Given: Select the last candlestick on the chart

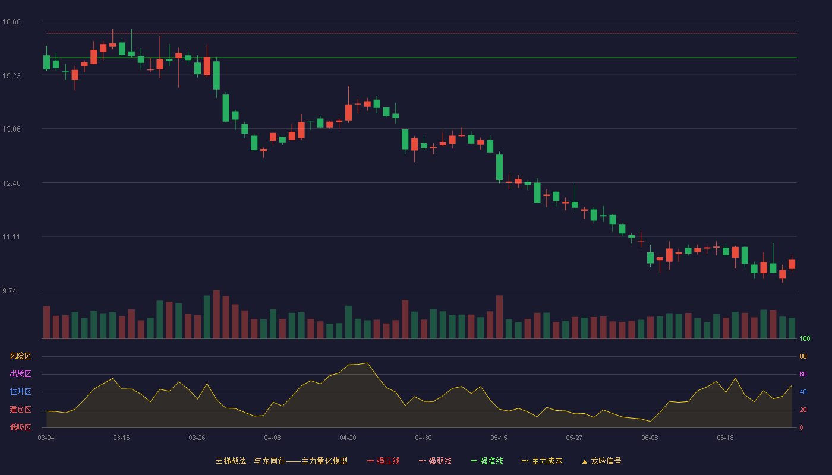Looking at the screenshot, I should (792, 264).
